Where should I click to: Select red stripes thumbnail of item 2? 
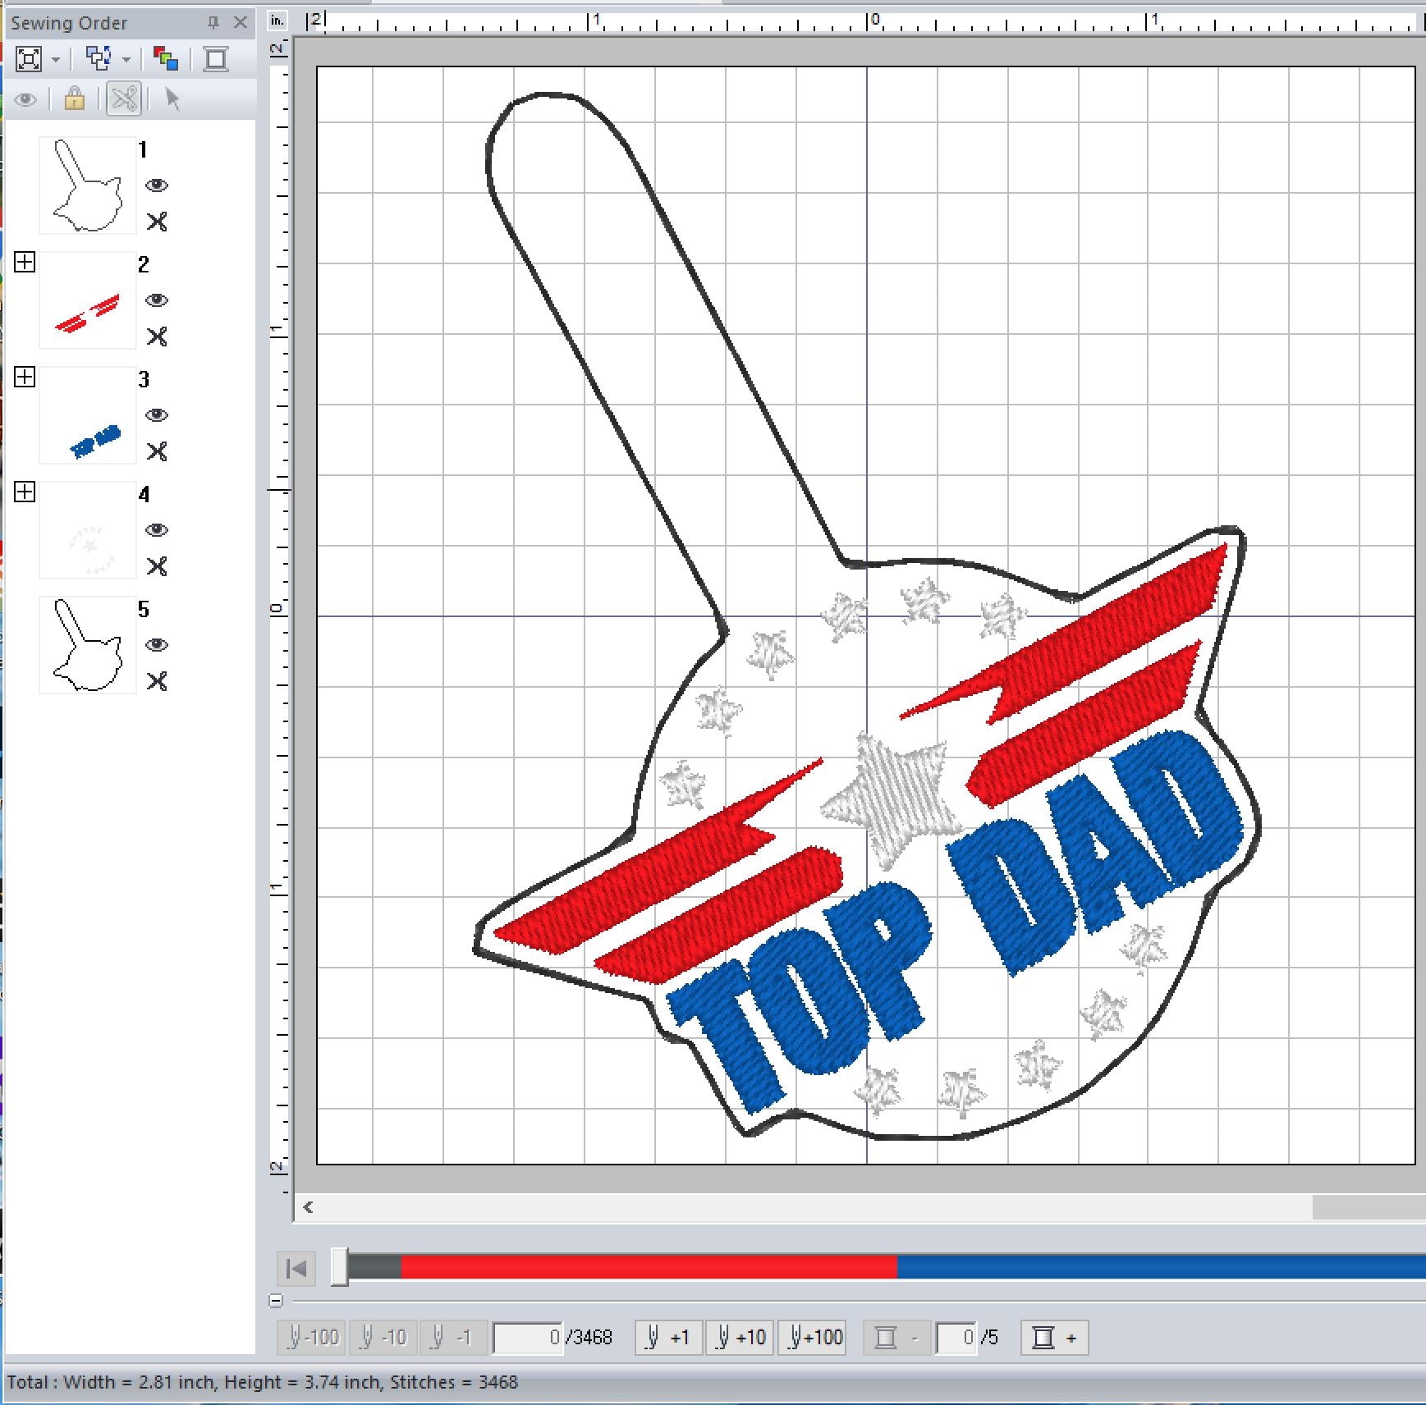point(88,300)
